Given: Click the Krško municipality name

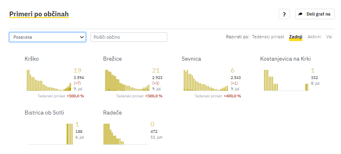Looking at the screenshot, I should (x=32, y=59).
